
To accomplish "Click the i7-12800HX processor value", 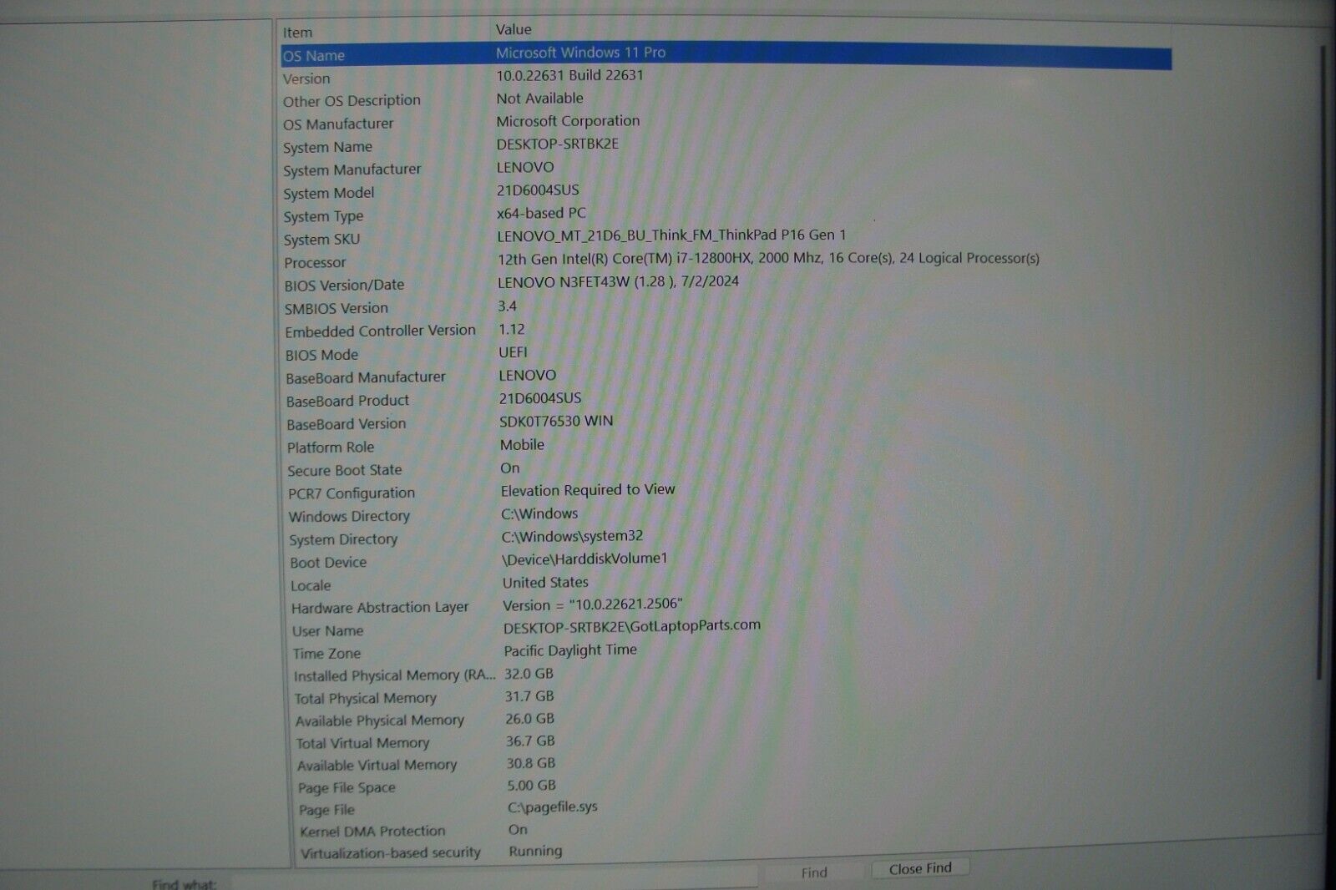I will coord(768,259).
